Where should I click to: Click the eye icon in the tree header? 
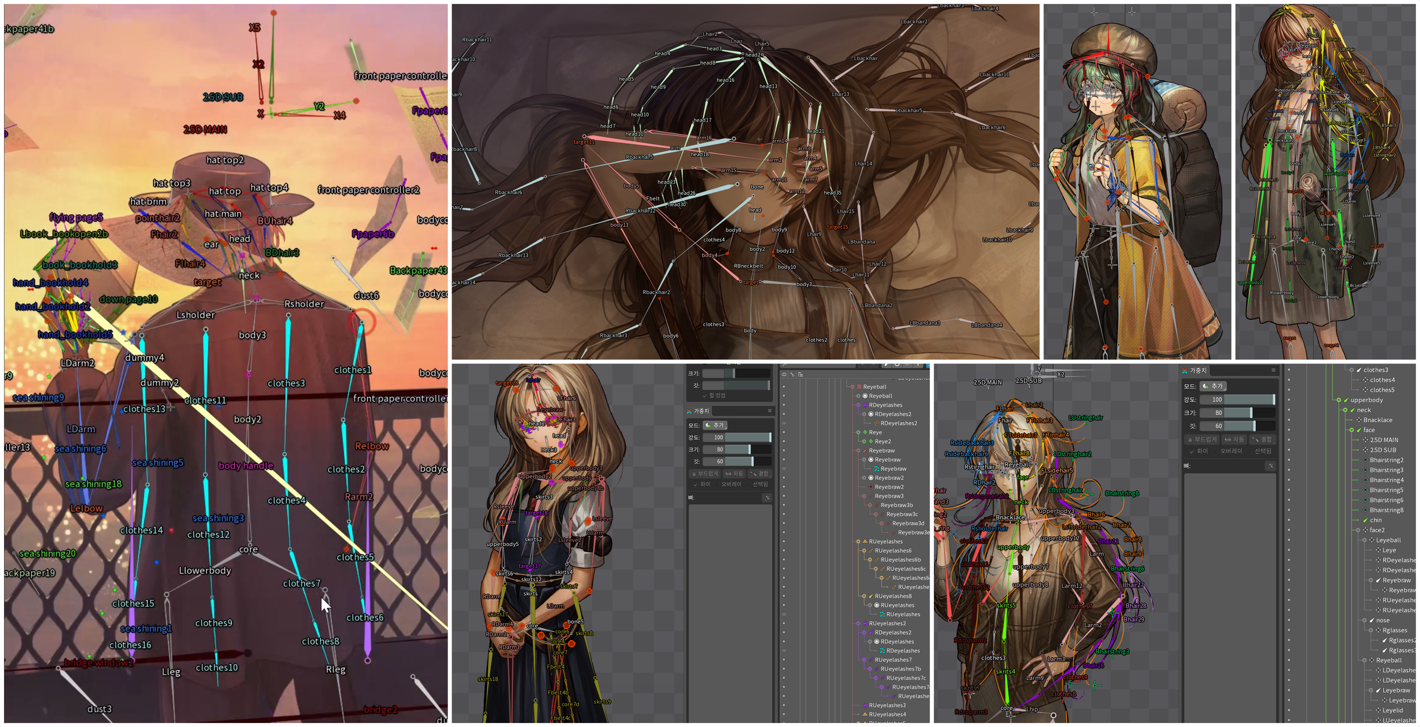pos(784,374)
